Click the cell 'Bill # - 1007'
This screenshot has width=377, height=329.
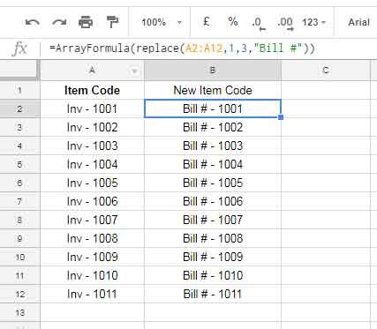point(213,220)
